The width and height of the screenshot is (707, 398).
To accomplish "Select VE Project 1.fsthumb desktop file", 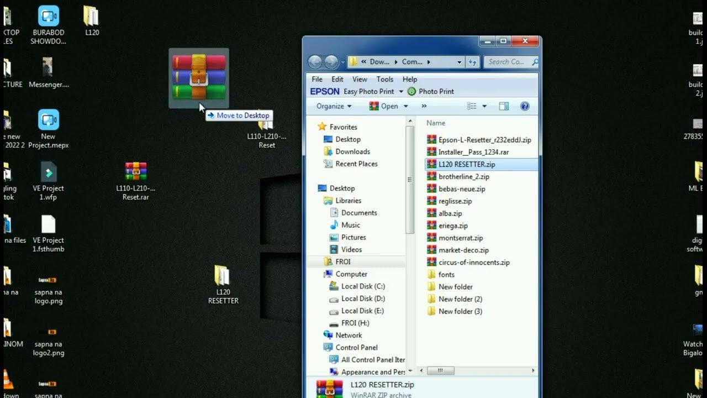I will click(x=48, y=233).
